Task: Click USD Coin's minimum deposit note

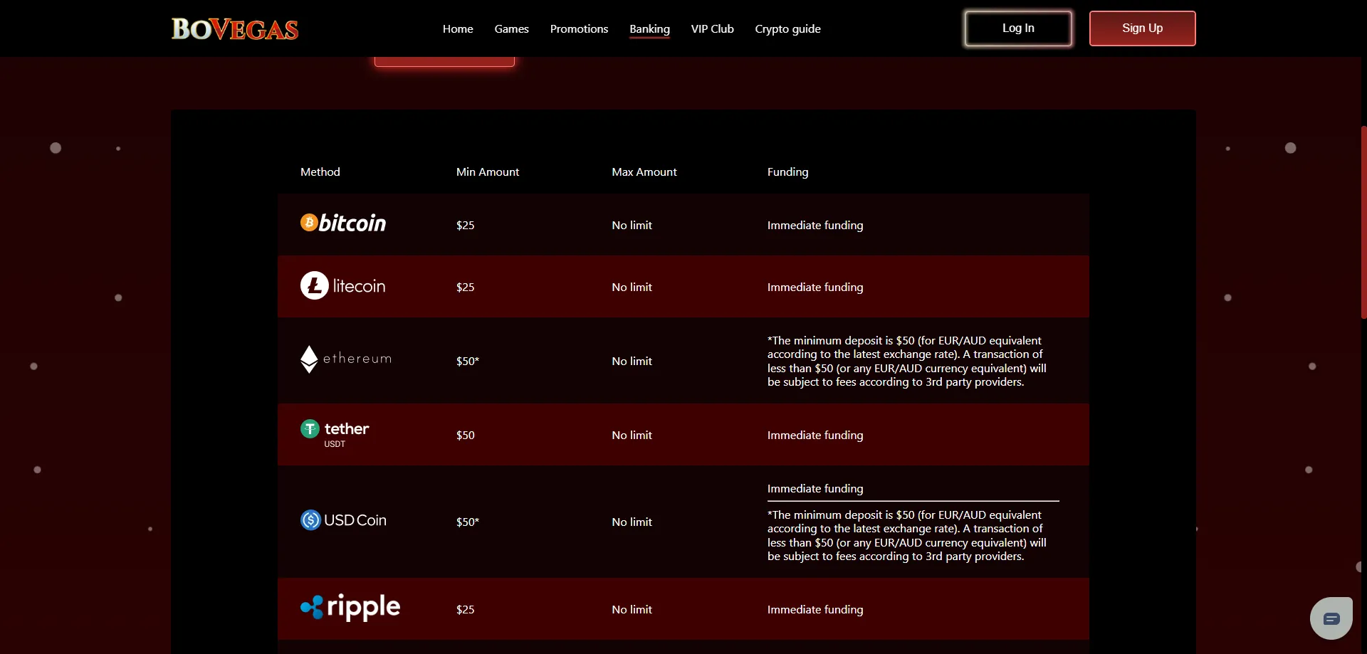Action: point(907,536)
